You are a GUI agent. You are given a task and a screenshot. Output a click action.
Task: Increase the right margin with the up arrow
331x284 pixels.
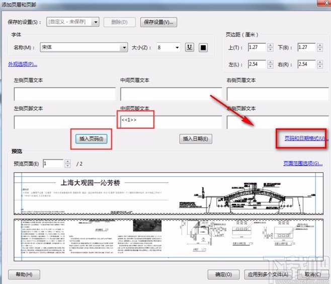click(x=320, y=62)
